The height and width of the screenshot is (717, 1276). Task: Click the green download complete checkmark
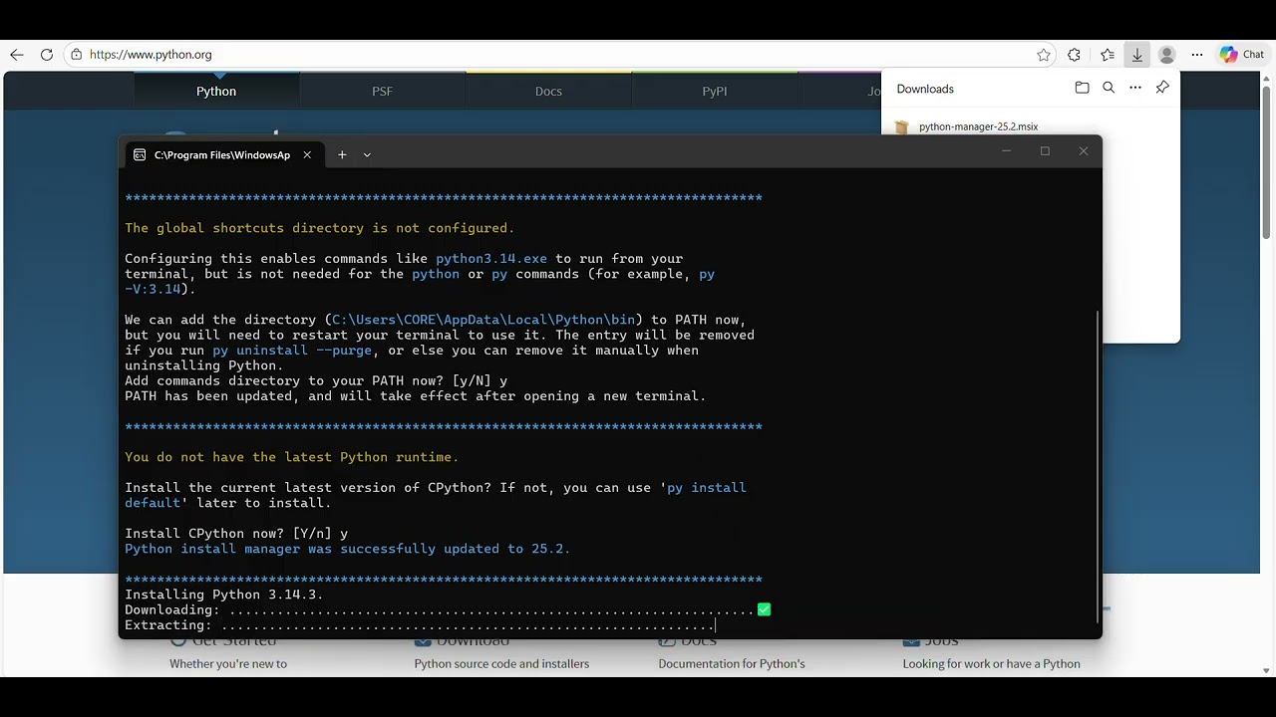pyautogui.click(x=764, y=609)
